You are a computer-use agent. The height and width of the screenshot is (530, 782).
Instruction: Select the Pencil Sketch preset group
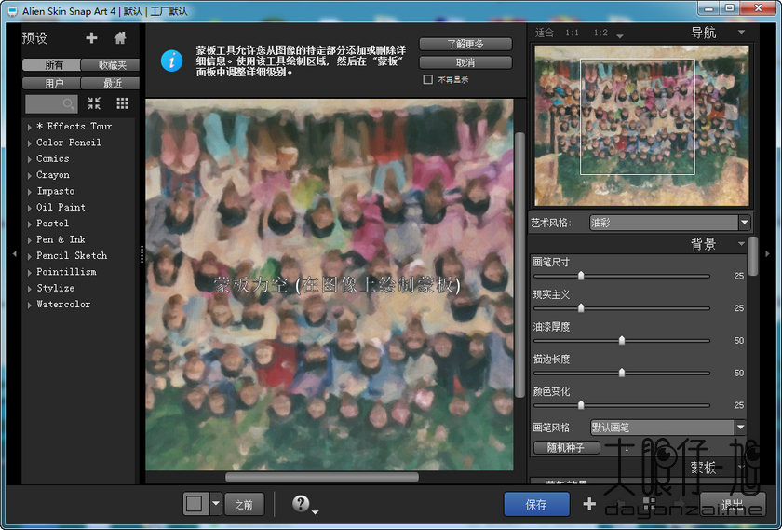[x=72, y=255]
